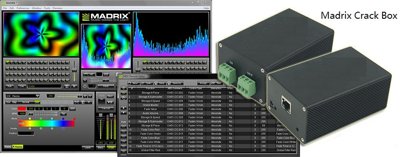Open the File menu in MADRIX
The image size is (410, 157).
point(5,8)
